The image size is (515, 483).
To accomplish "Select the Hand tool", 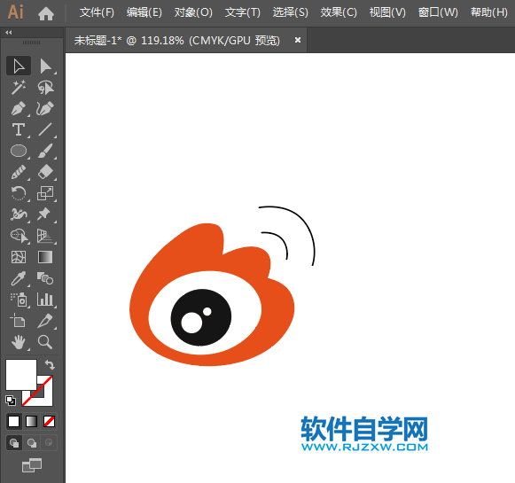I will (19, 342).
